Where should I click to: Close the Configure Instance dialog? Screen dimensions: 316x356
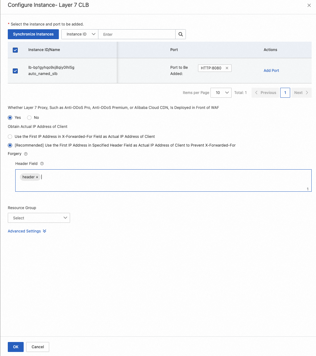[x=309, y=5]
